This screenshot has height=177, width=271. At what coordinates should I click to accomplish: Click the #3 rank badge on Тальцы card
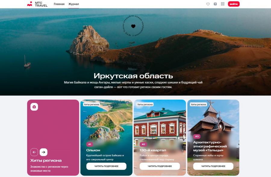coord(197,136)
